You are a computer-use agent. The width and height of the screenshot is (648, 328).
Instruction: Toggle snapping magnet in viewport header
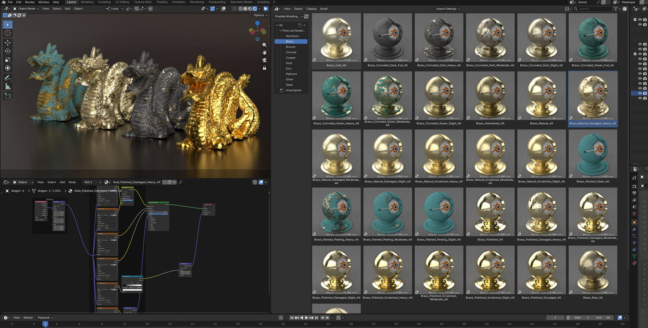[x=136, y=9]
